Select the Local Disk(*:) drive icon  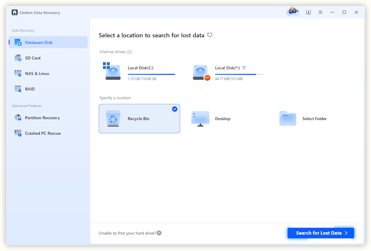click(x=201, y=73)
